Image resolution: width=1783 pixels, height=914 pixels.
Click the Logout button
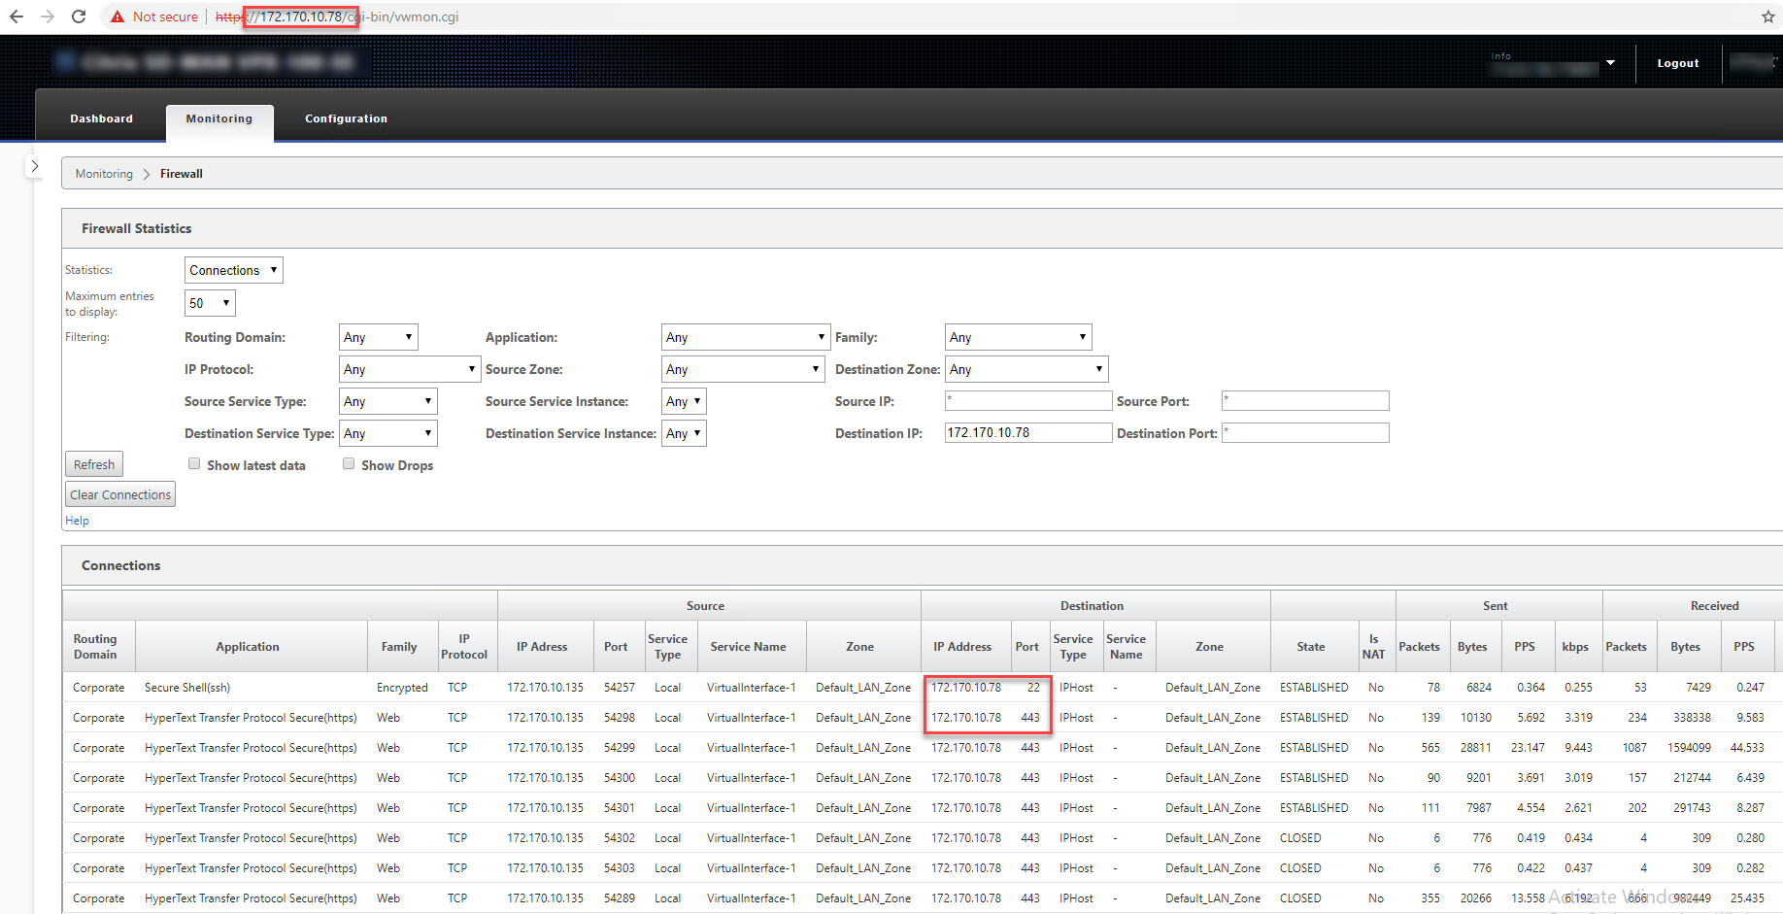click(x=1678, y=63)
